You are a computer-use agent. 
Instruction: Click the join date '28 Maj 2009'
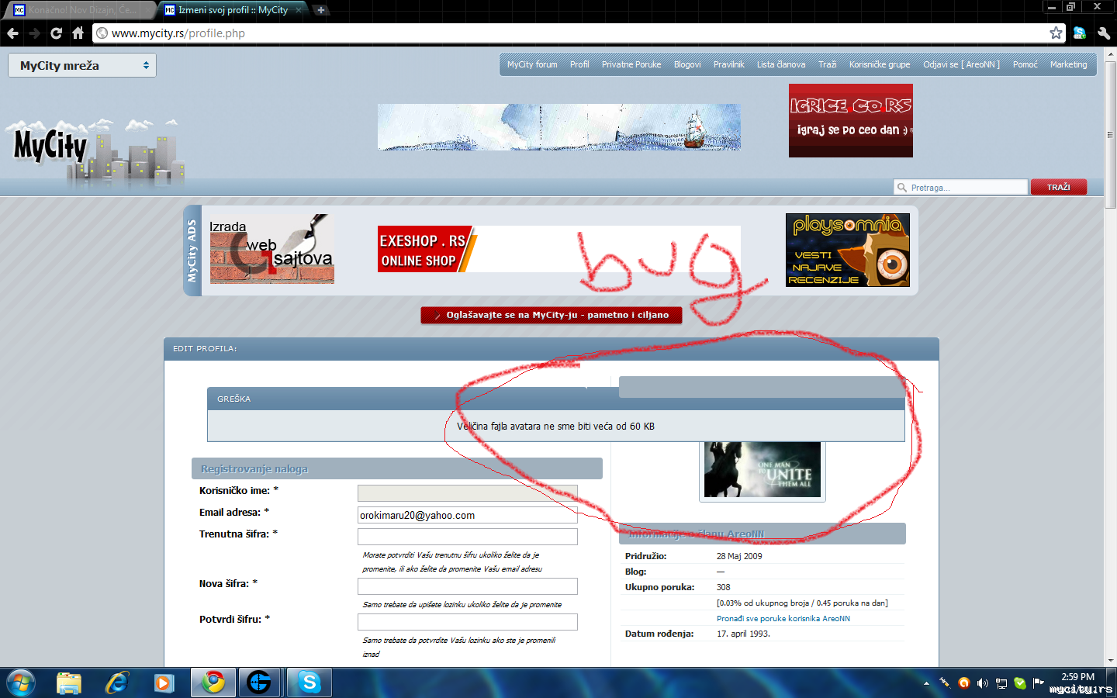pos(739,556)
